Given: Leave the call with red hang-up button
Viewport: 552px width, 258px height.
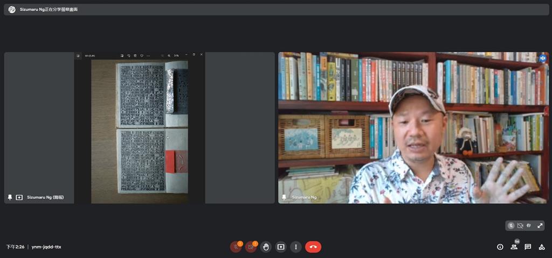Looking at the screenshot, I should [x=313, y=247].
